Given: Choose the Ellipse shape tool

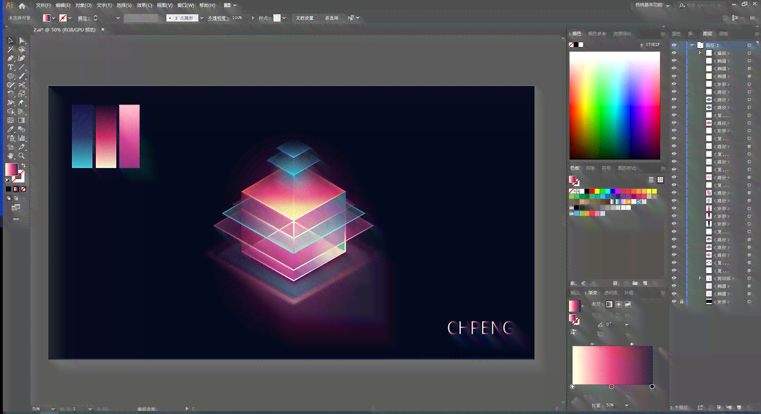Looking at the screenshot, I should [11, 77].
